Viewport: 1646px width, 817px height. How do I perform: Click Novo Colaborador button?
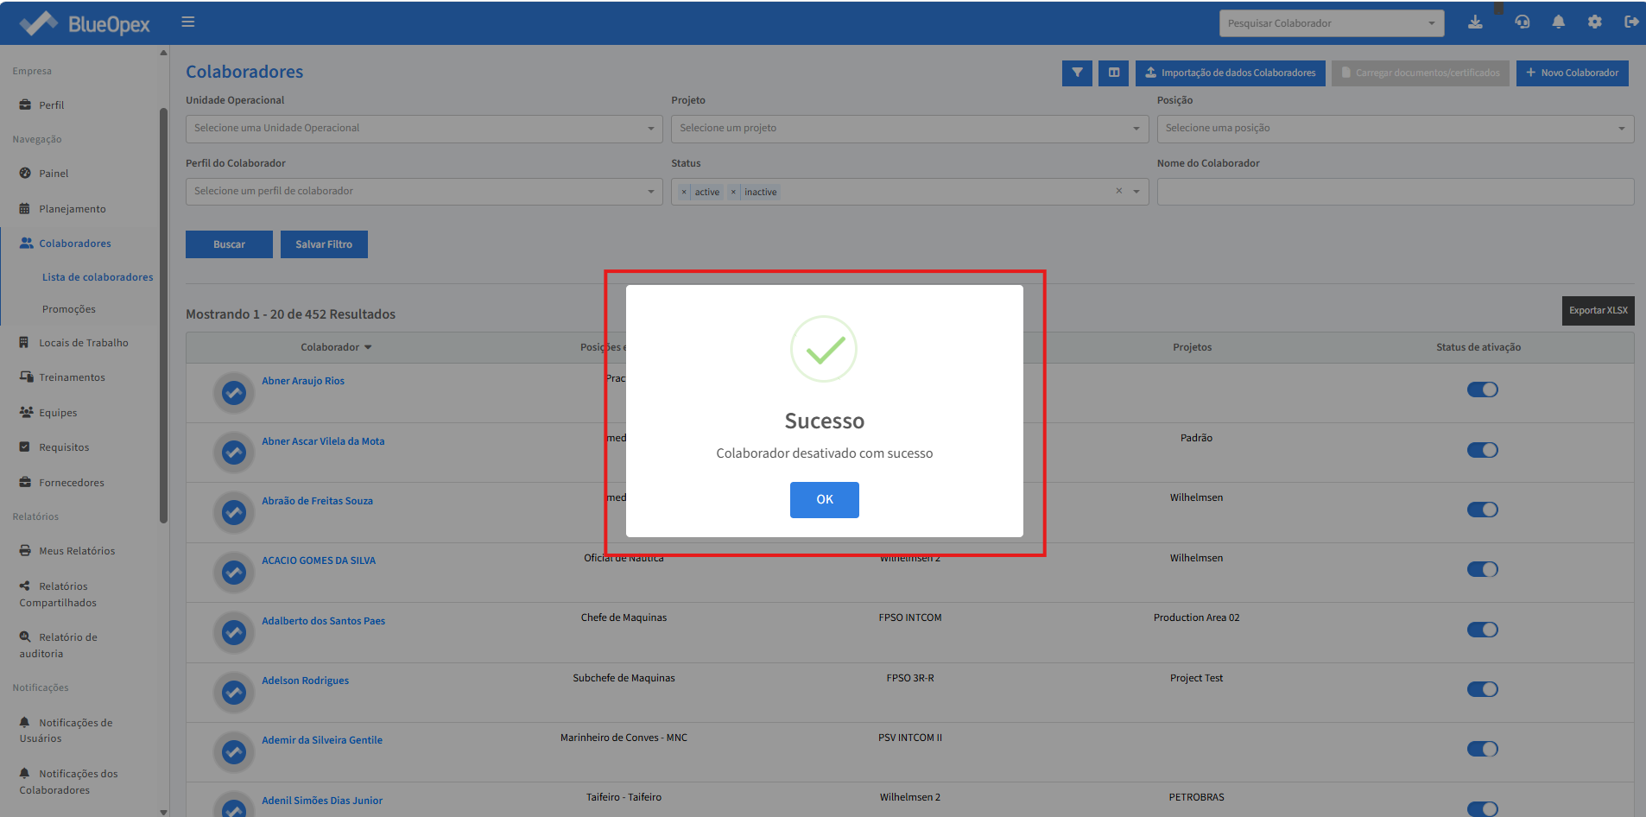click(x=1572, y=73)
